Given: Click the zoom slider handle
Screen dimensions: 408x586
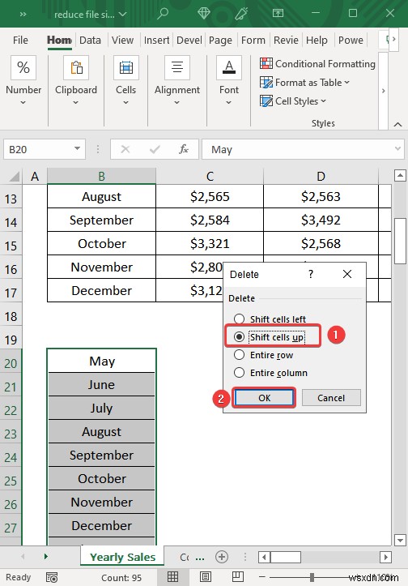Looking at the screenshot, I should (312, 577).
